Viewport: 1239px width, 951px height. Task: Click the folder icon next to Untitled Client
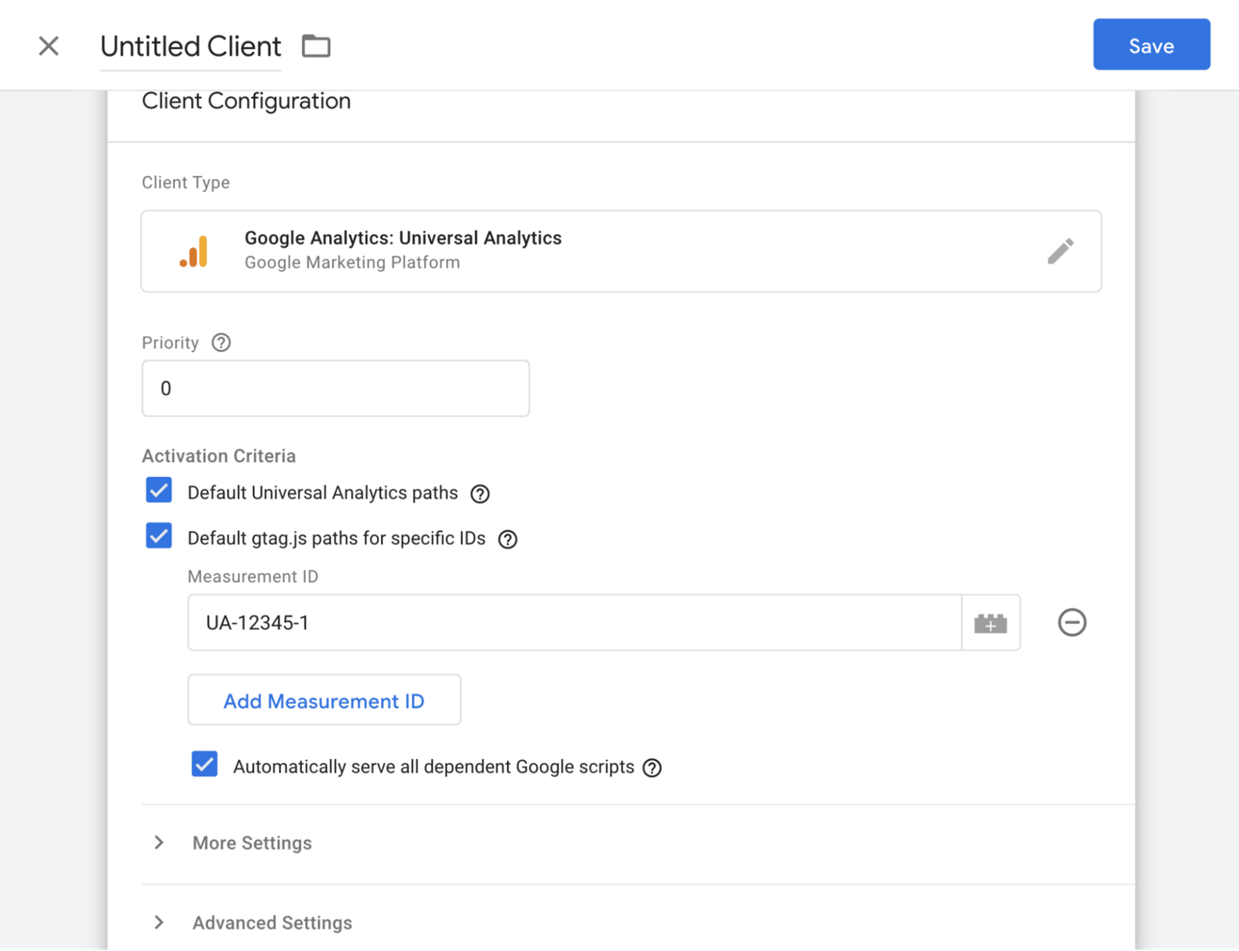[x=315, y=46]
